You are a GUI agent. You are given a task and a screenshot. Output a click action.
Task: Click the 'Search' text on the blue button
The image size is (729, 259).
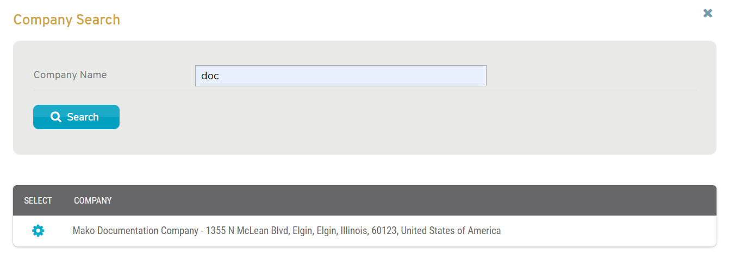point(83,117)
